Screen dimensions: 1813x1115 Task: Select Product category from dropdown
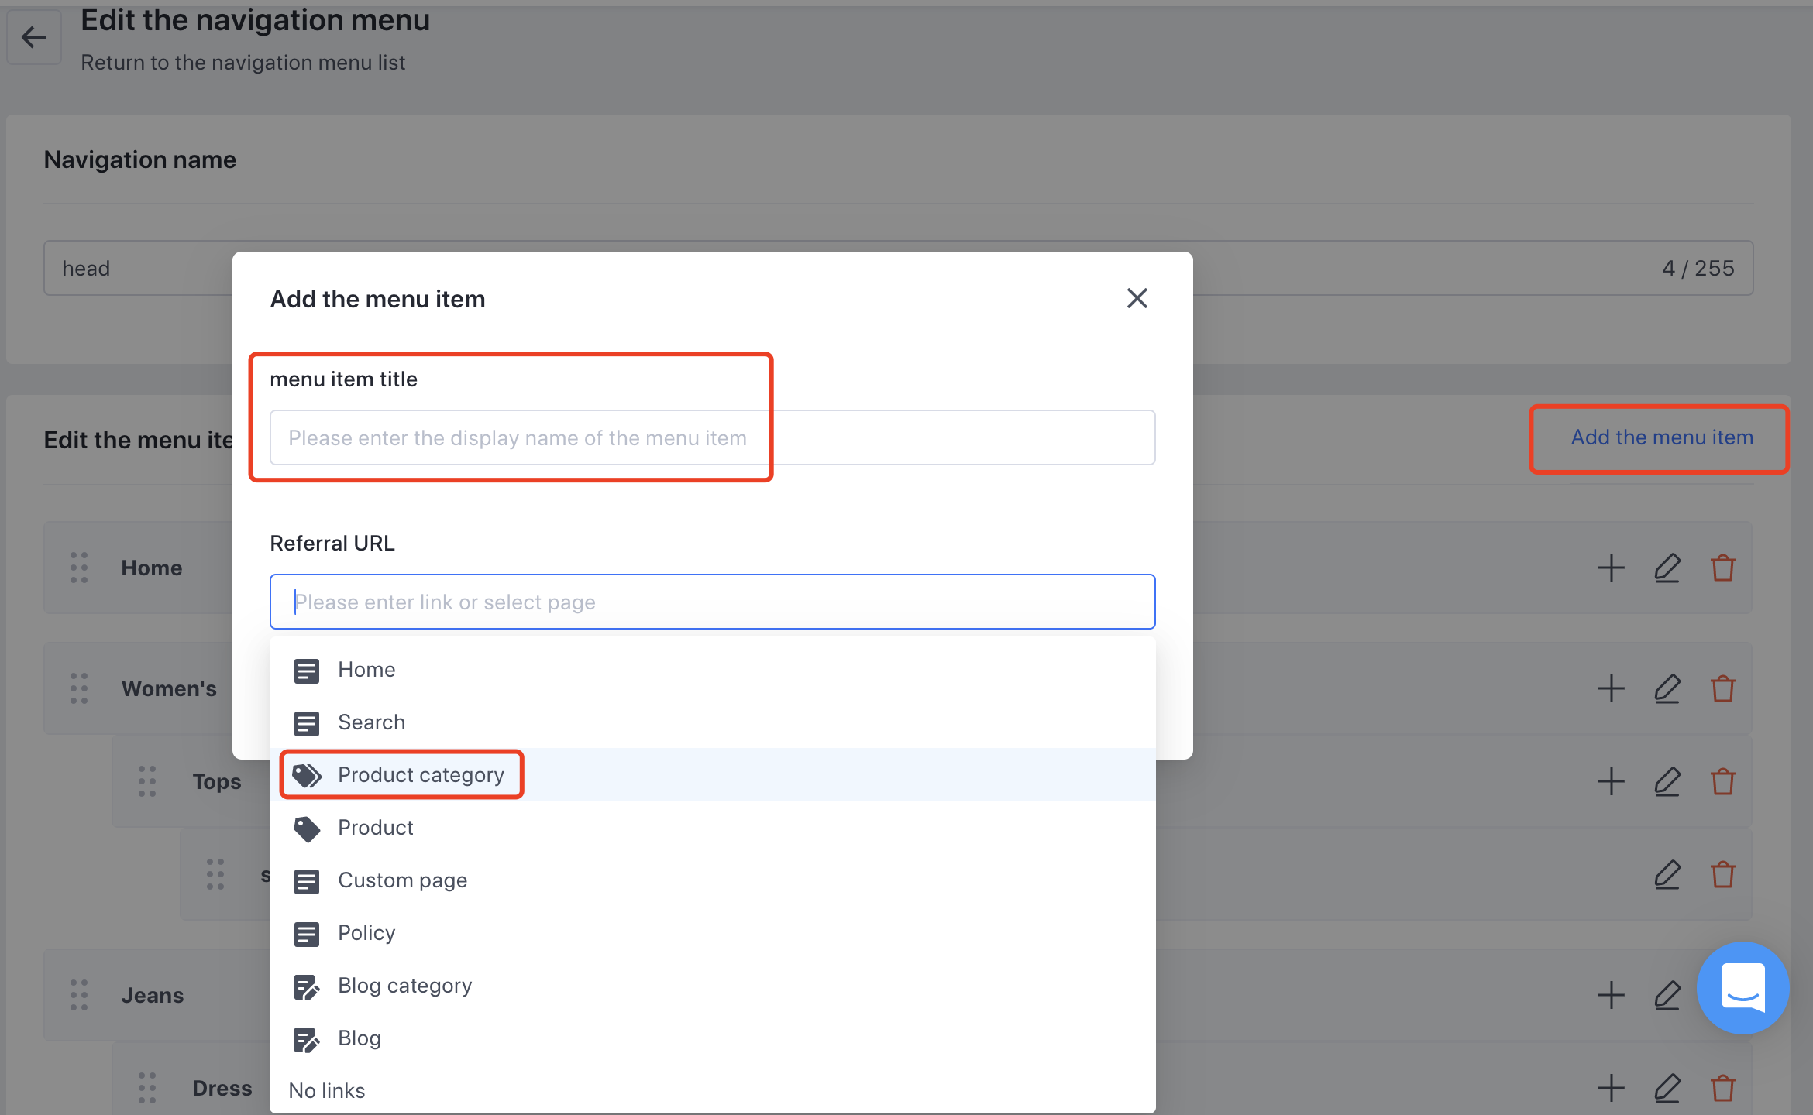point(420,775)
